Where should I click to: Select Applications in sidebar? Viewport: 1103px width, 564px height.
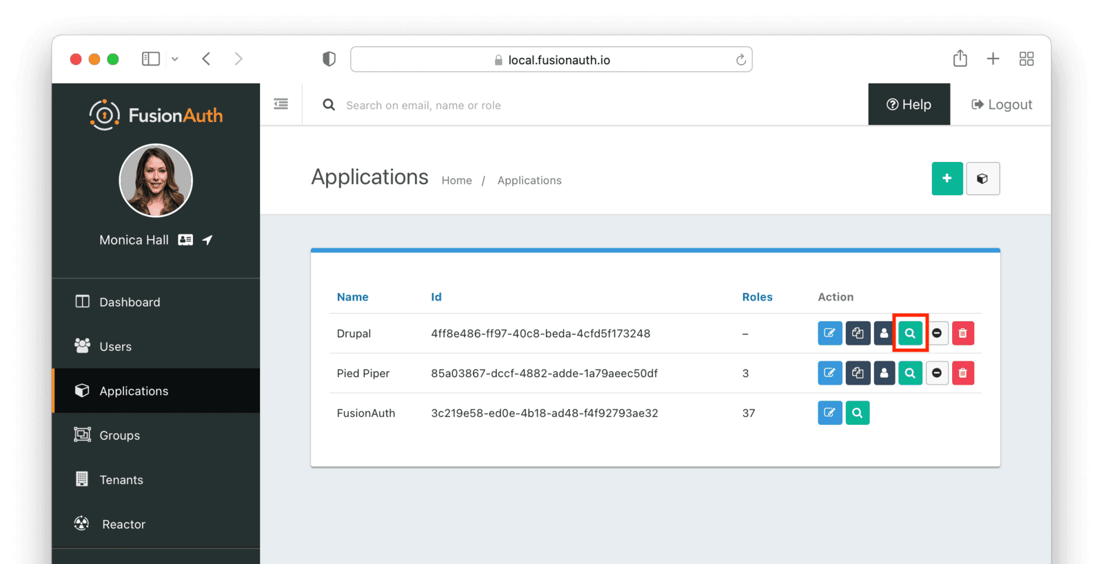coord(156,391)
